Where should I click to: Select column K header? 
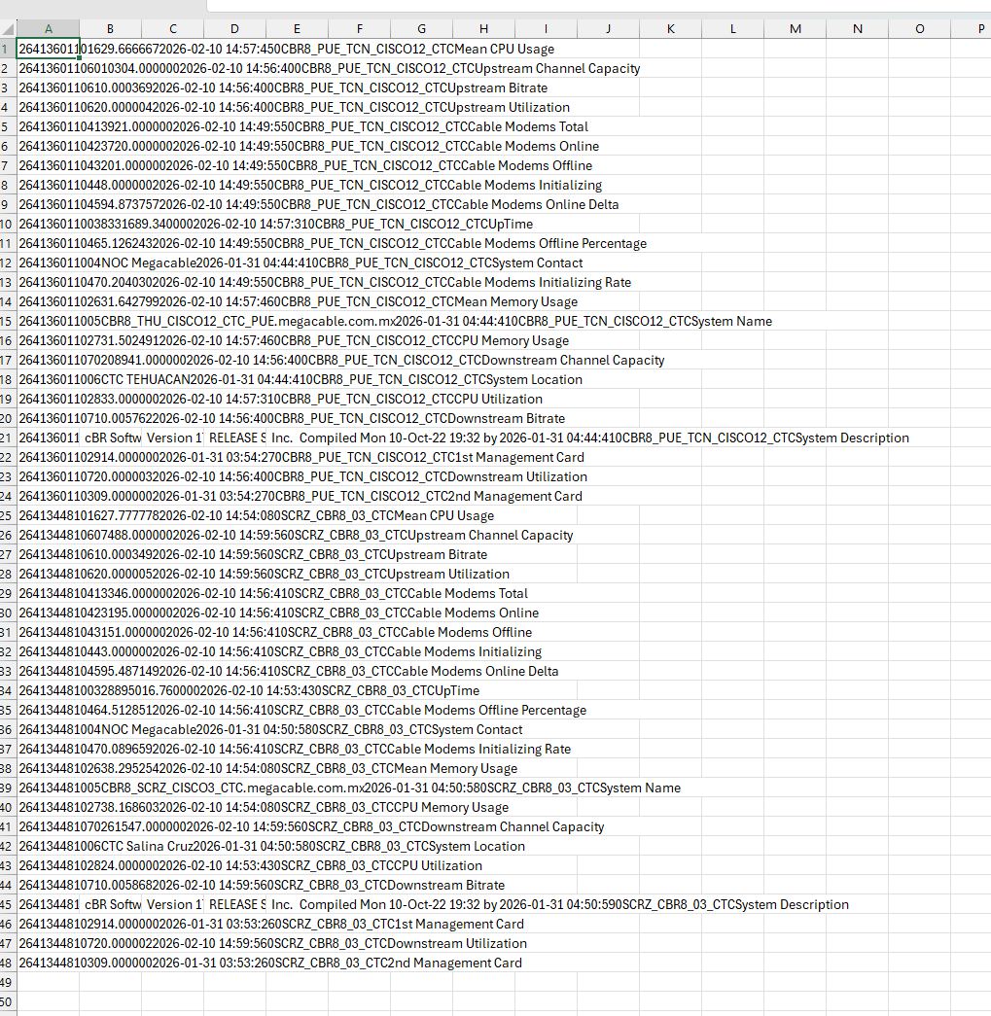(670, 29)
